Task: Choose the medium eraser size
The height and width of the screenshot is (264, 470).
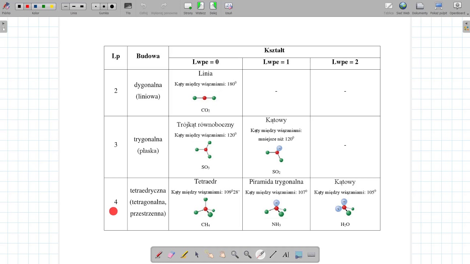Action: (104, 6)
